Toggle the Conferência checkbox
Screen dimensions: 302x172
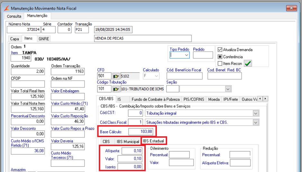click(x=220, y=57)
